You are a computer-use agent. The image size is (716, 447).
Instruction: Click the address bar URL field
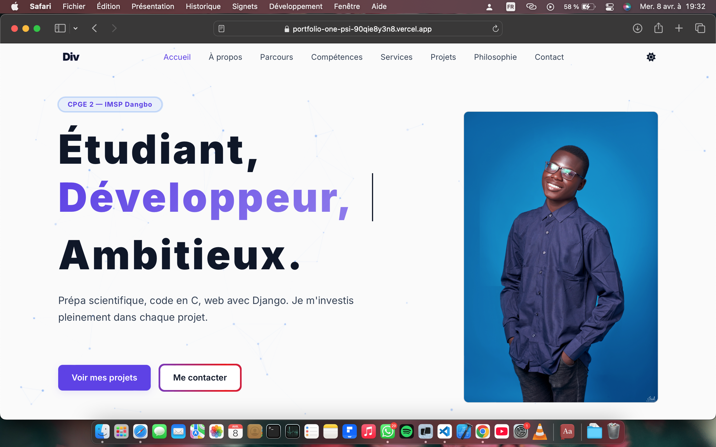pyautogui.click(x=362, y=29)
